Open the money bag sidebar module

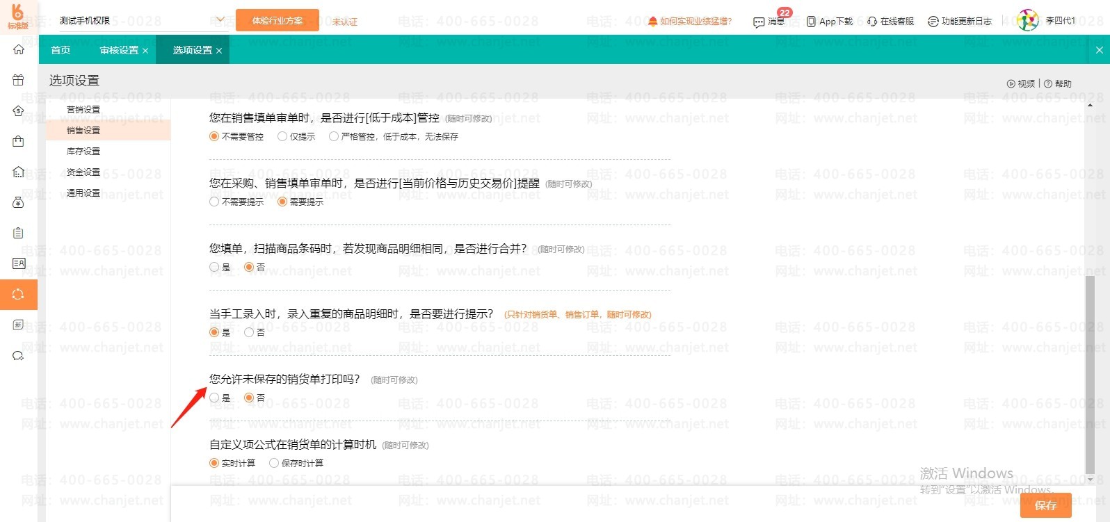coord(19,202)
